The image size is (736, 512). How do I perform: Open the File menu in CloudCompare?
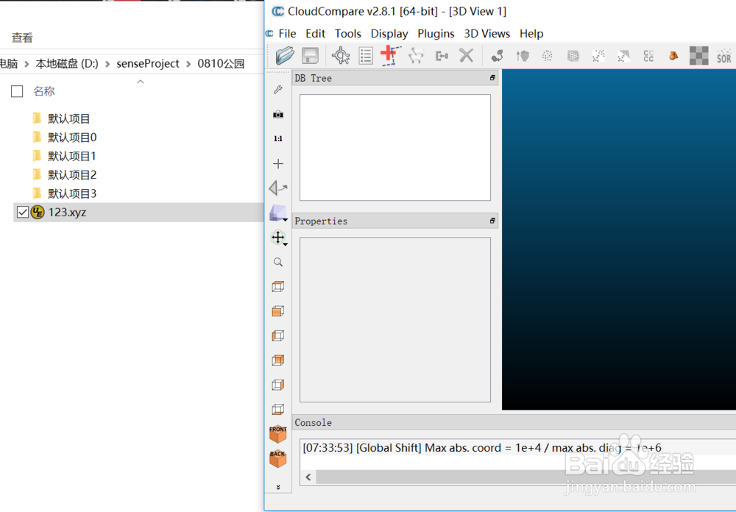click(287, 34)
